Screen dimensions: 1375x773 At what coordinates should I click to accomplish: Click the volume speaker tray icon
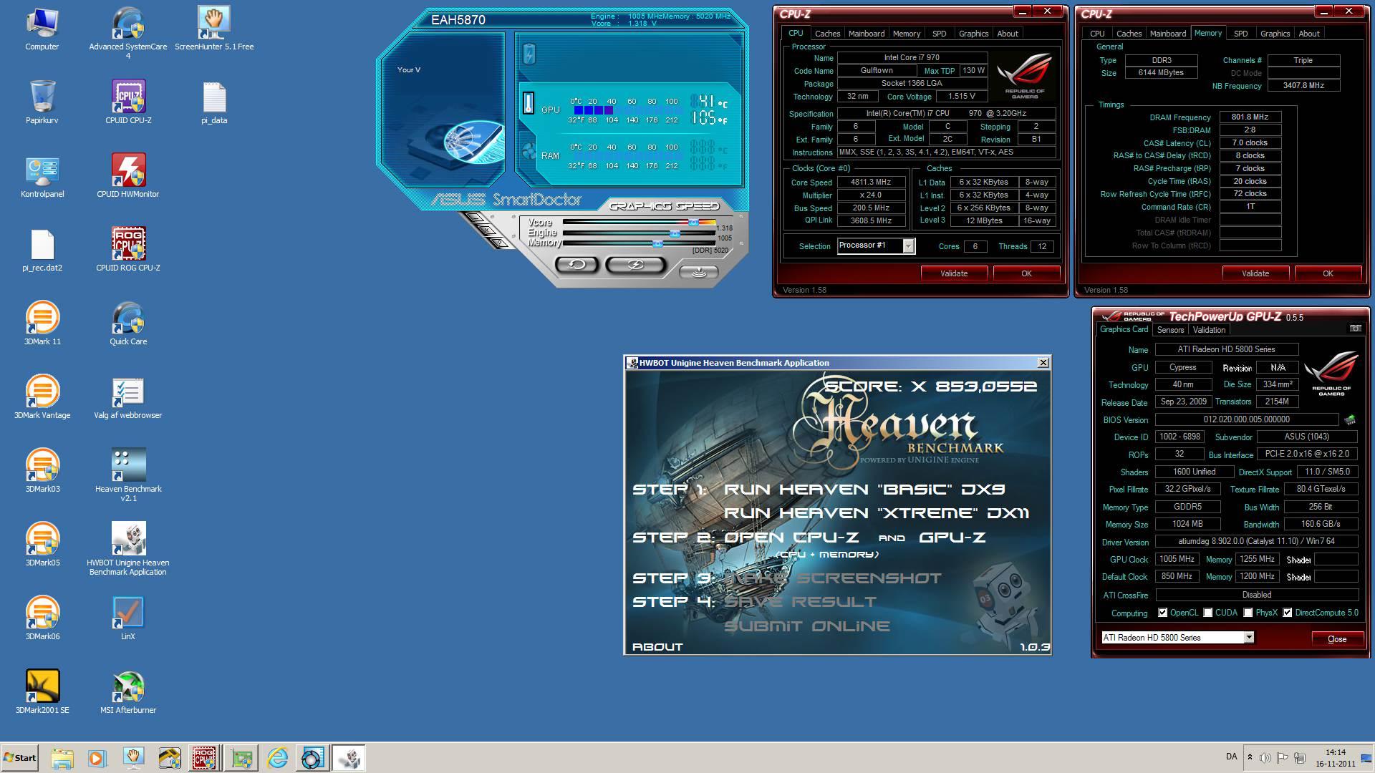pyautogui.click(x=1265, y=757)
